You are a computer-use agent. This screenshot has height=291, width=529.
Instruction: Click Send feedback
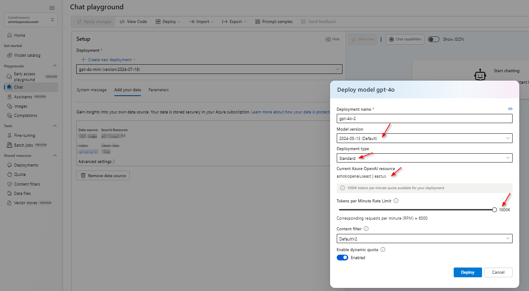318,22
